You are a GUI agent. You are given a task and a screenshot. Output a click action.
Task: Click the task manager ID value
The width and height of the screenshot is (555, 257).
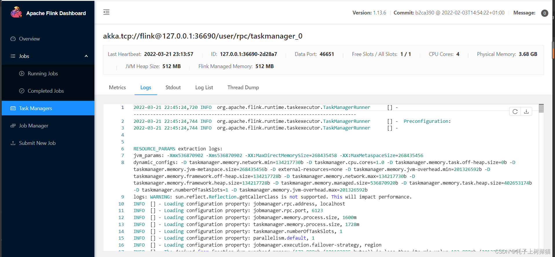[248, 54]
